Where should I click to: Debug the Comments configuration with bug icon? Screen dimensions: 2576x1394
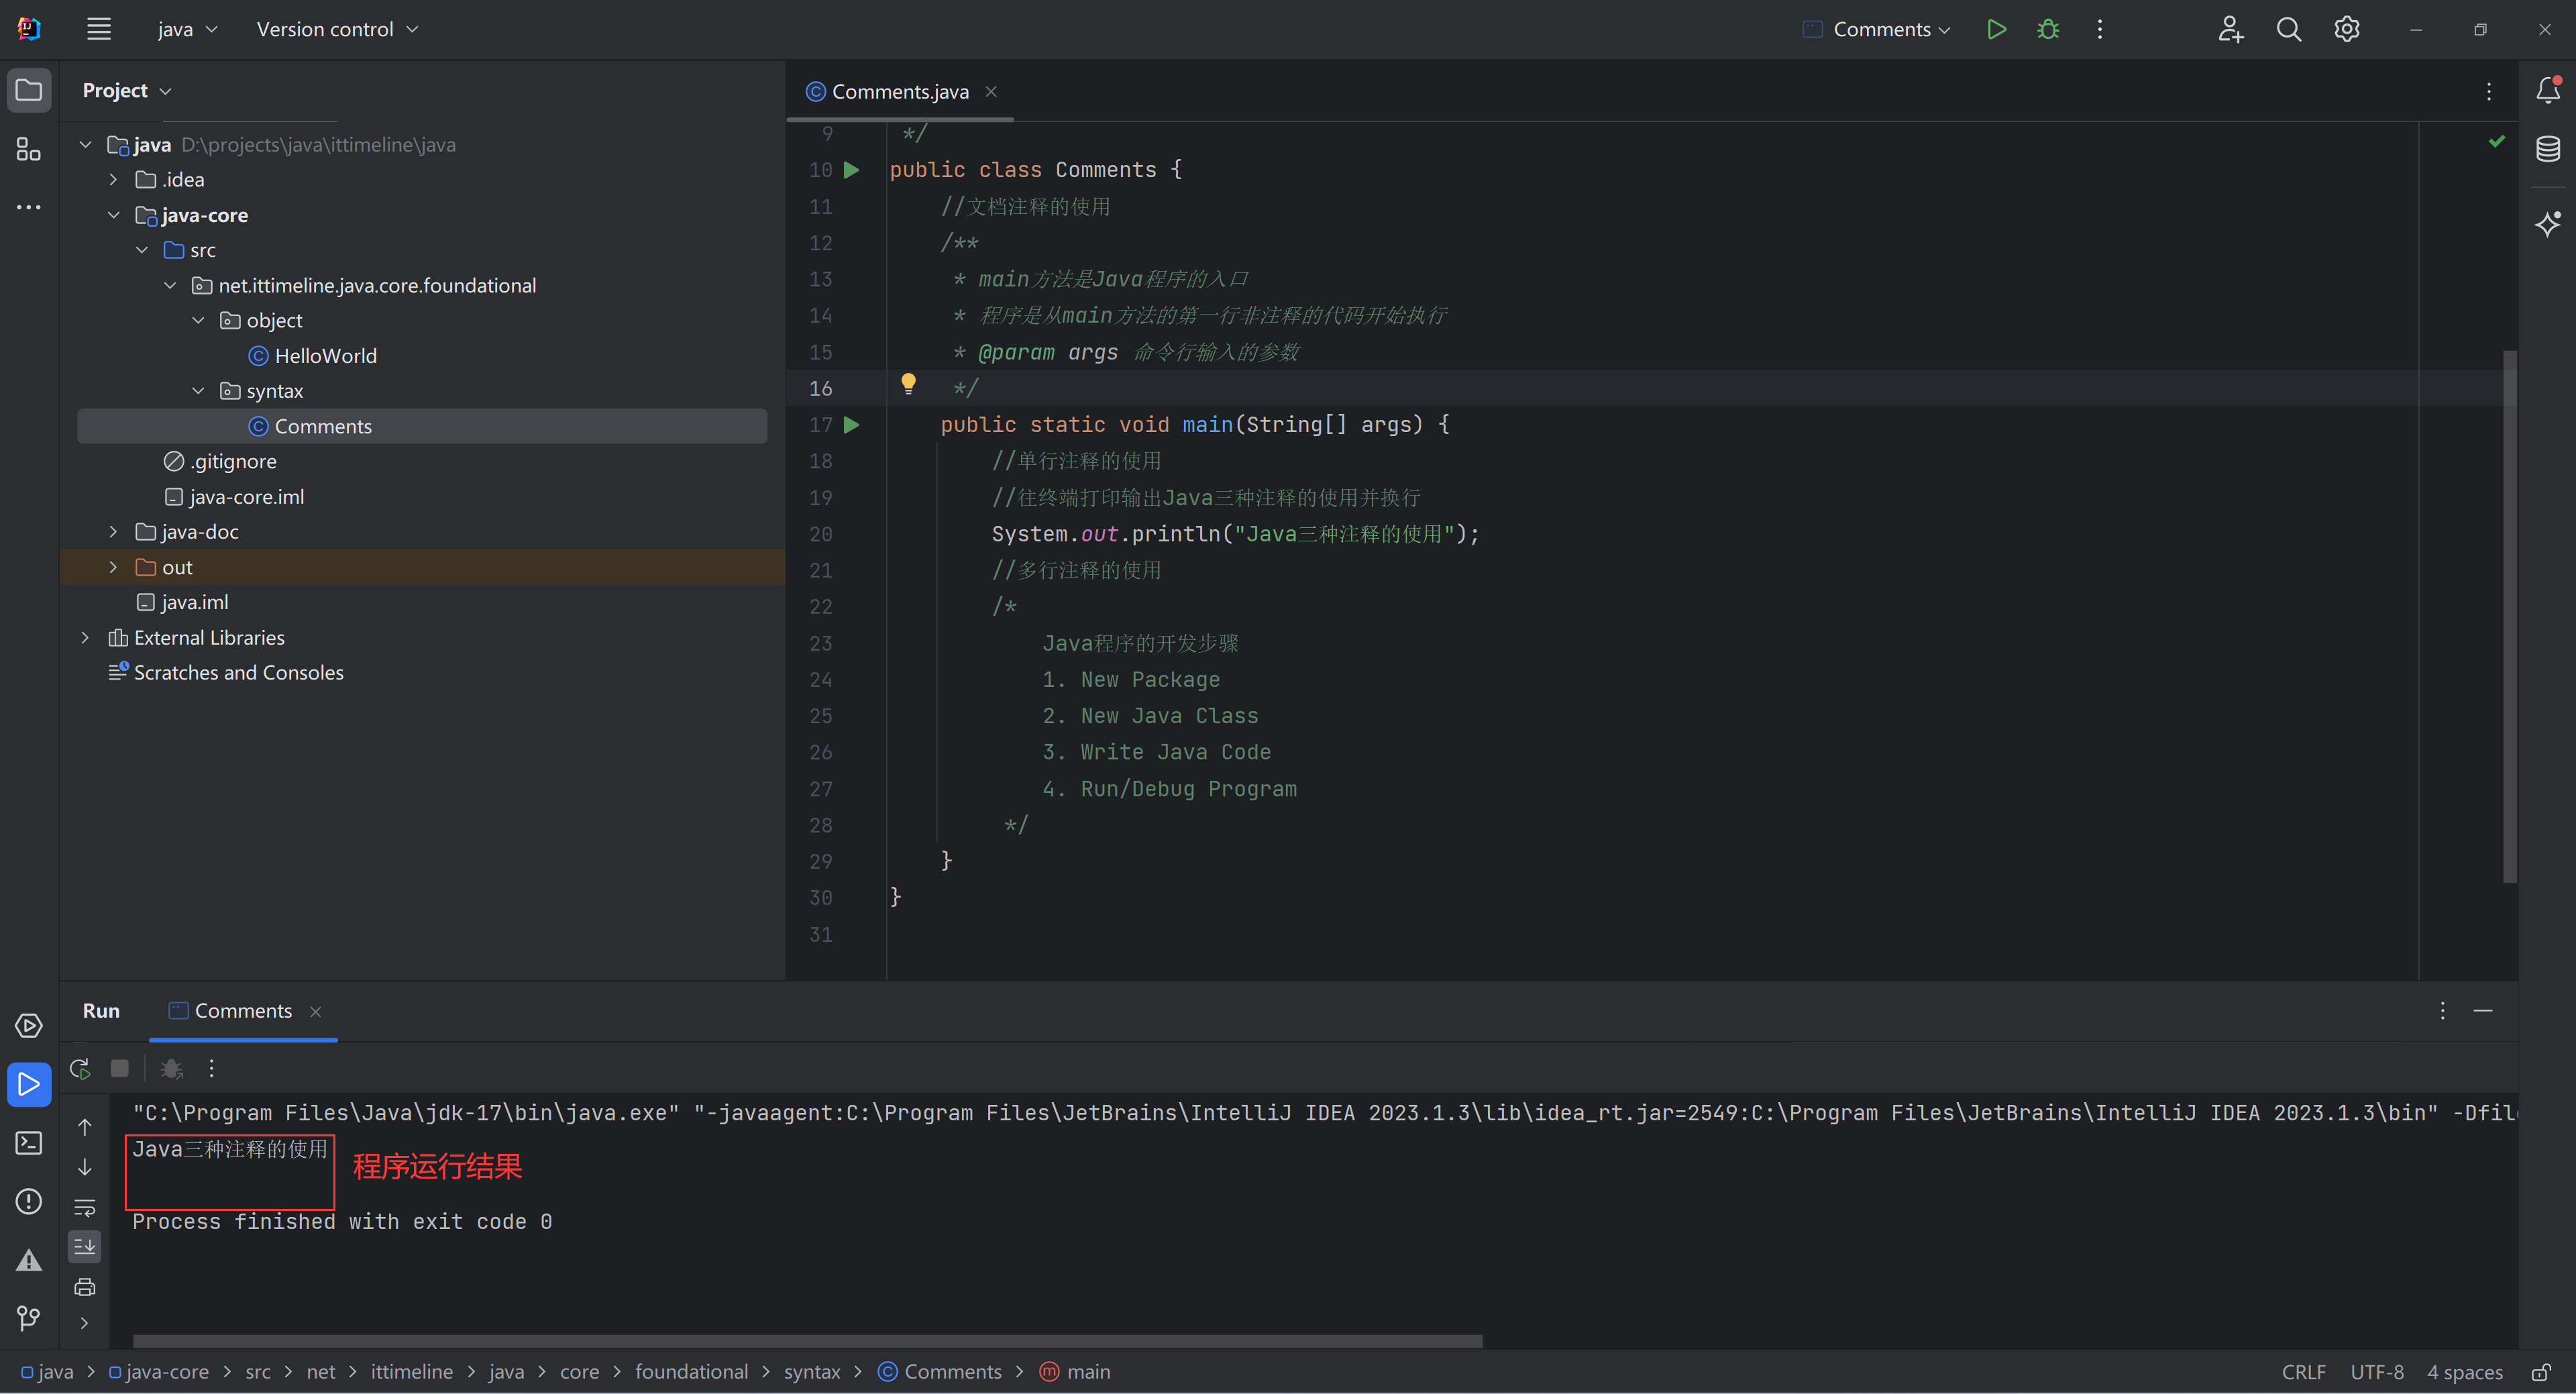(x=2048, y=29)
